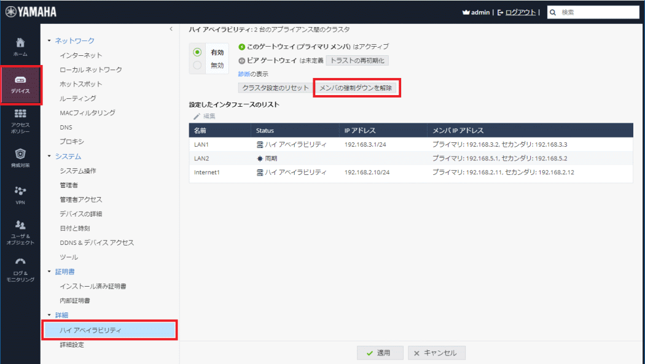Viewport: 645px width, 364px height.
Task: Click メンバの強制ダウンを解除 button
Action: click(356, 88)
